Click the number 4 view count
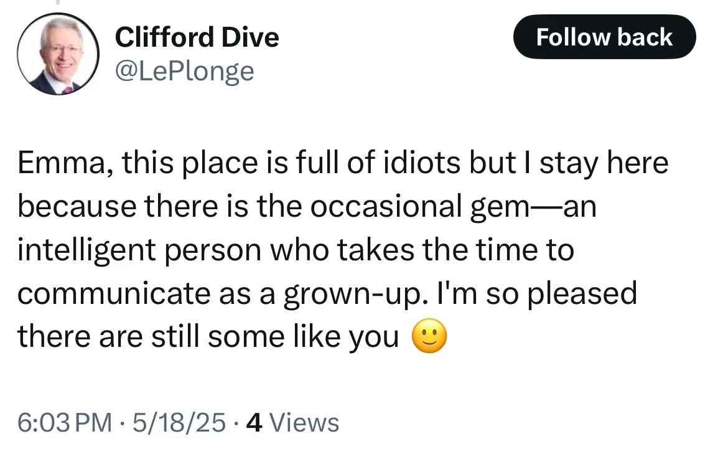The image size is (728, 449). click(254, 423)
